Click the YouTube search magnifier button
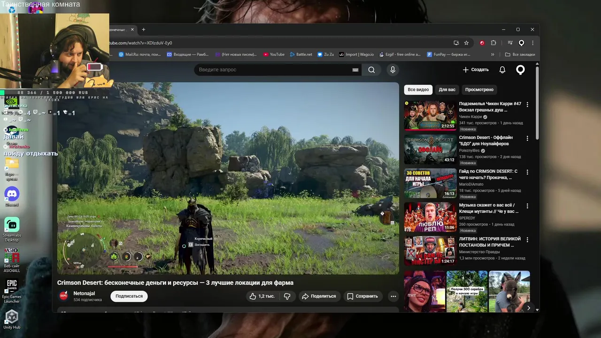 [x=371, y=69]
